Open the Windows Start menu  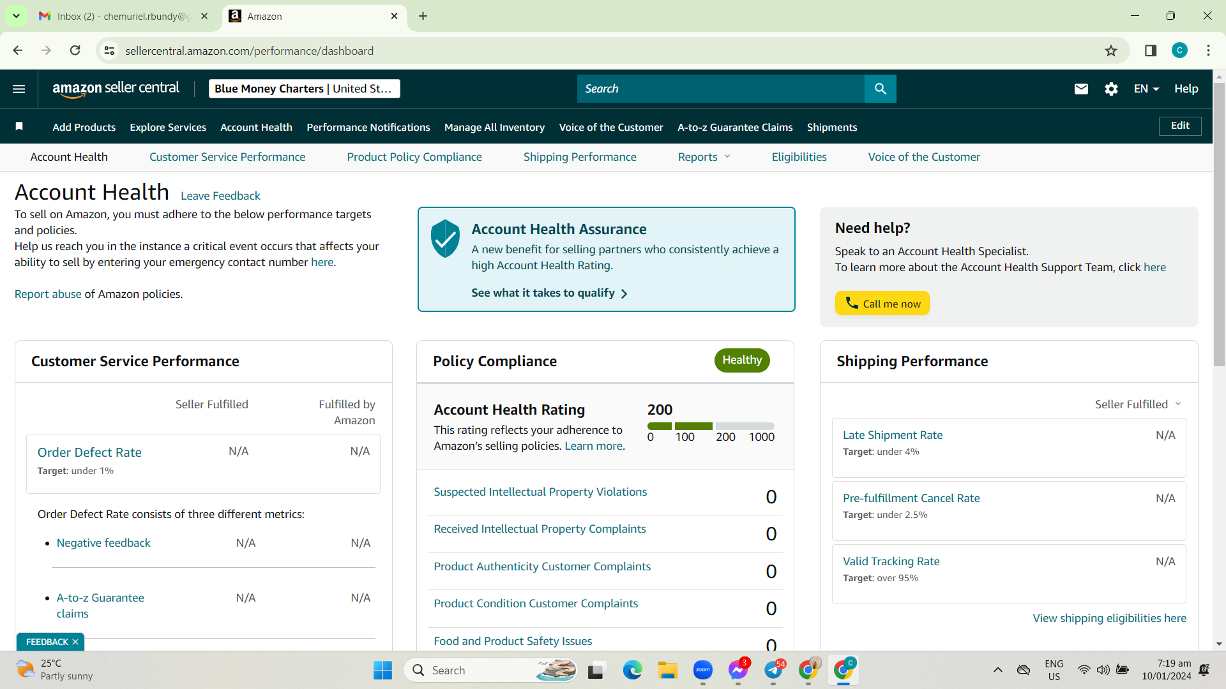[x=382, y=670]
